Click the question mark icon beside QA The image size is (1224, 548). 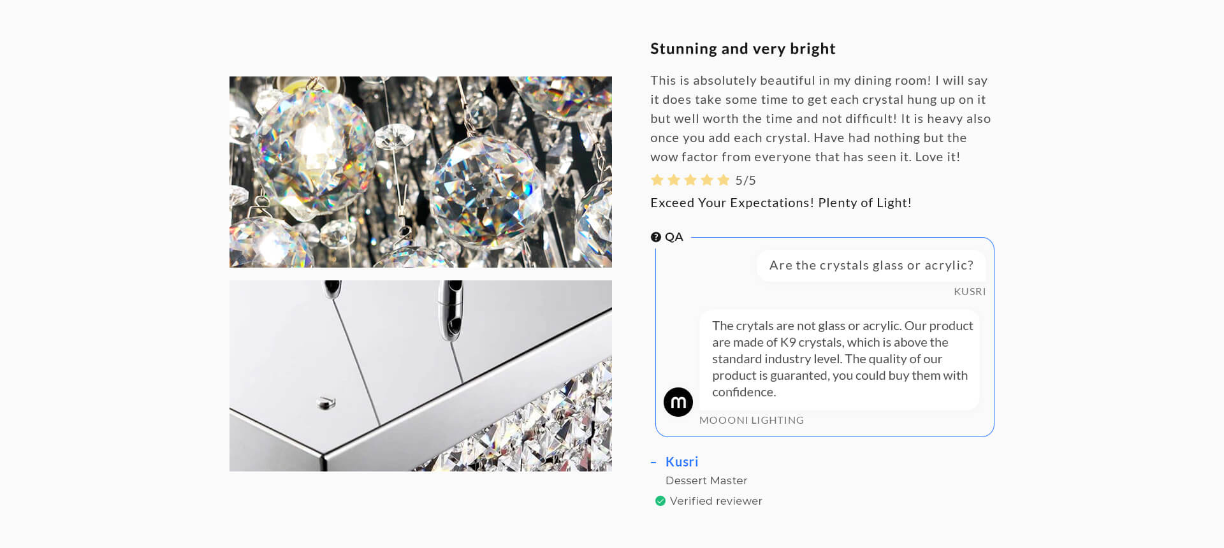point(656,237)
